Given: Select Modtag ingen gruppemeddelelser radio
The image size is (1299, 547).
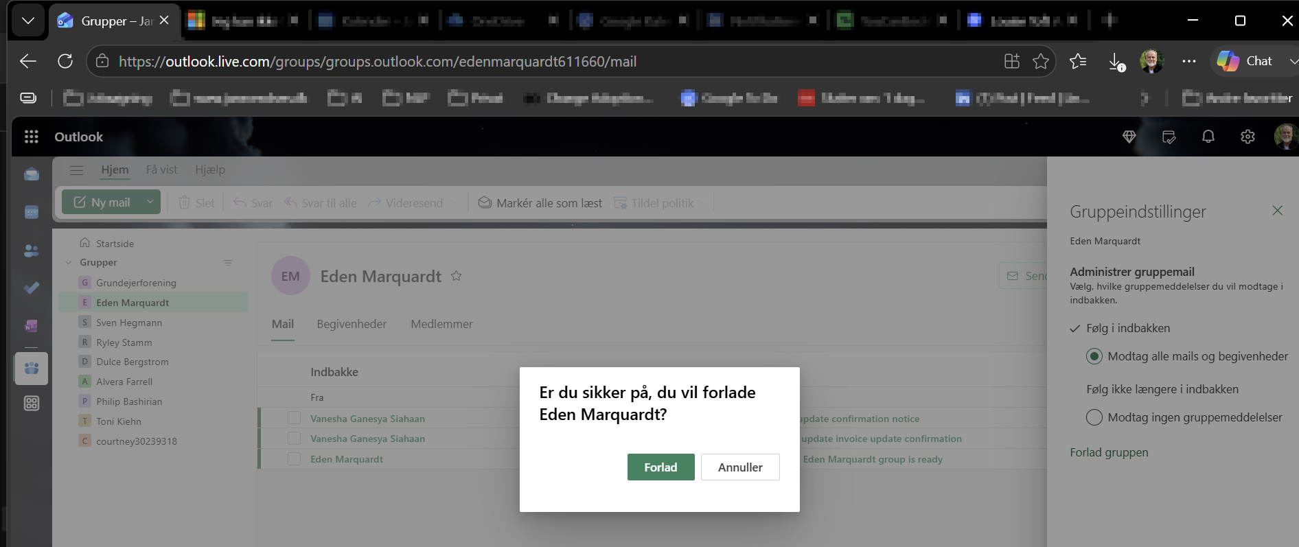Looking at the screenshot, I should (x=1094, y=417).
